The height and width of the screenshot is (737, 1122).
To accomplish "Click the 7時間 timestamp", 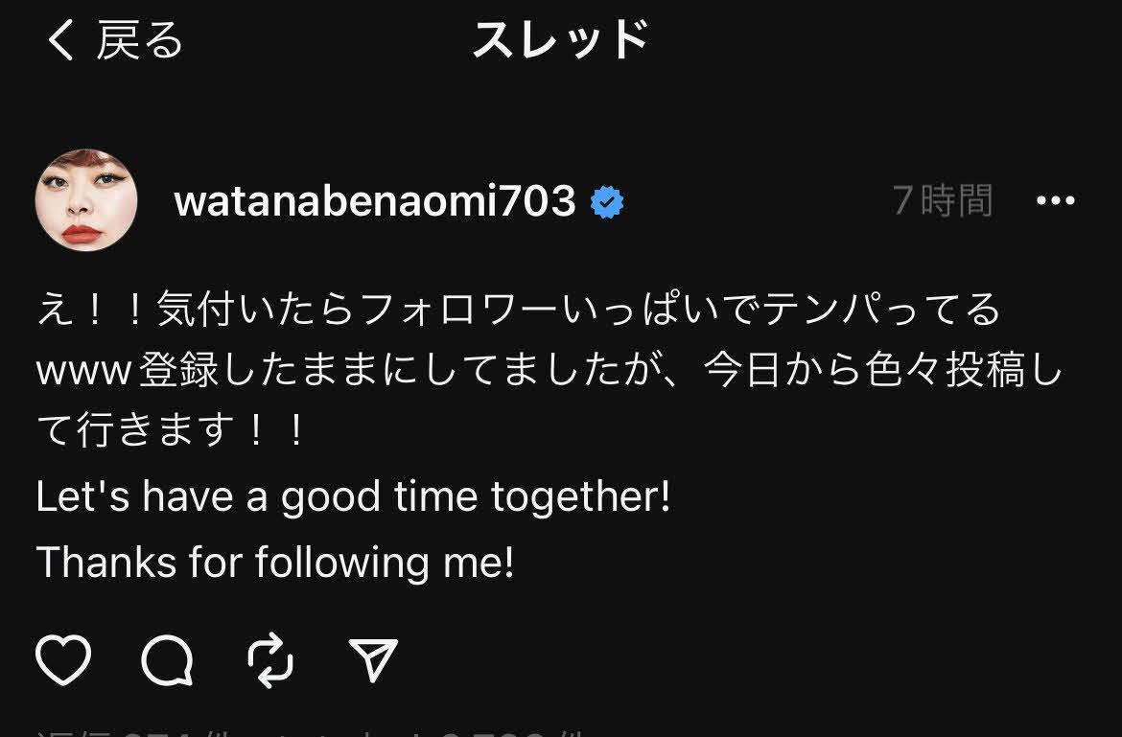I will click(x=943, y=200).
